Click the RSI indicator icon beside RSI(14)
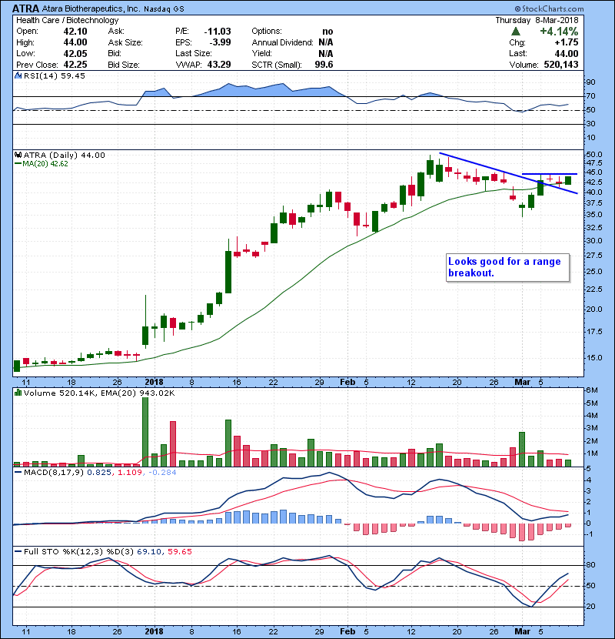This screenshot has width=615, height=639. pos(18,75)
